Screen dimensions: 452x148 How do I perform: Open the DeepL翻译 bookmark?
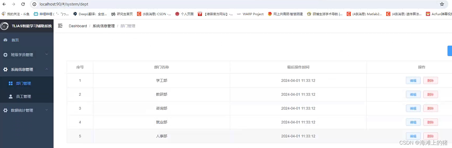coord(90,14)
